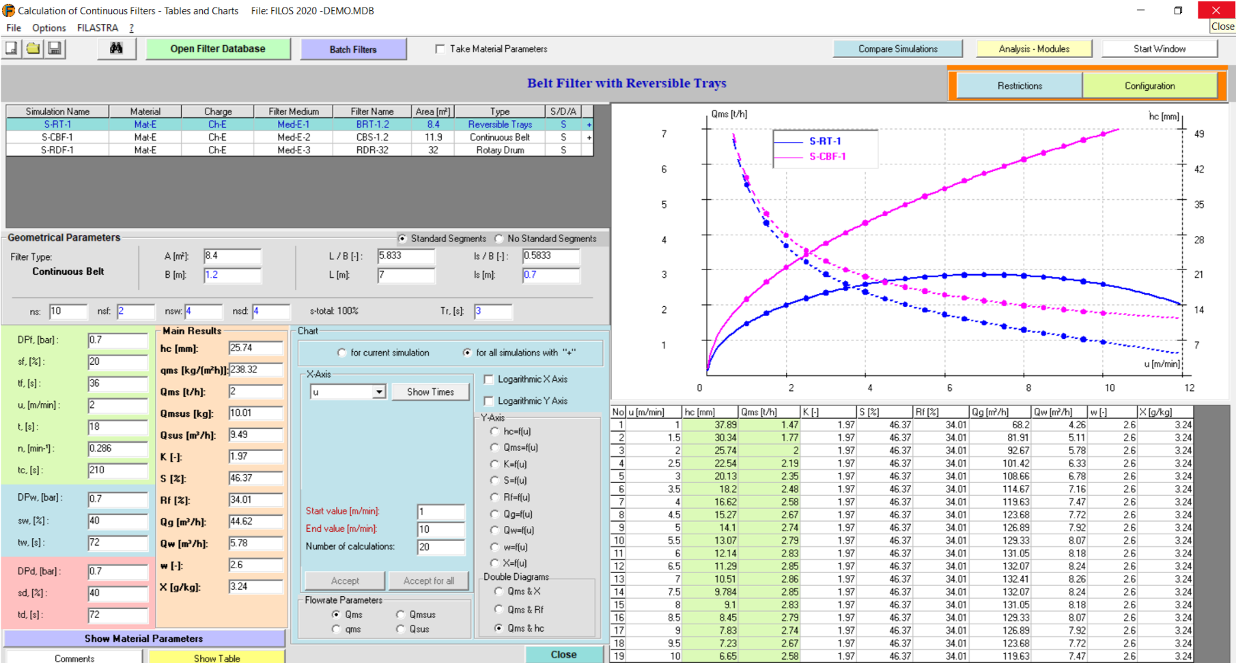Viewport: 1236px width, 663px height.
Task: Switch to the Configuration tab
Action: (x=1150, y=85)
